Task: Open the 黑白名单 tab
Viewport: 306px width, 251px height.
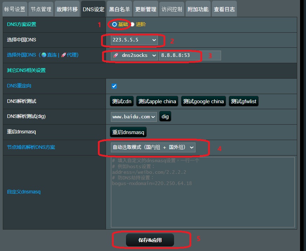Action: (x=120, y=9)
